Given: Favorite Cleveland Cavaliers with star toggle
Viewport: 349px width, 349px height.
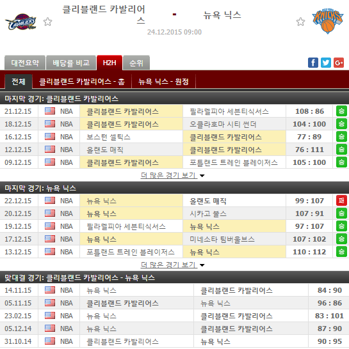Looking at the screenshot, I should click(x=47, y=22).
